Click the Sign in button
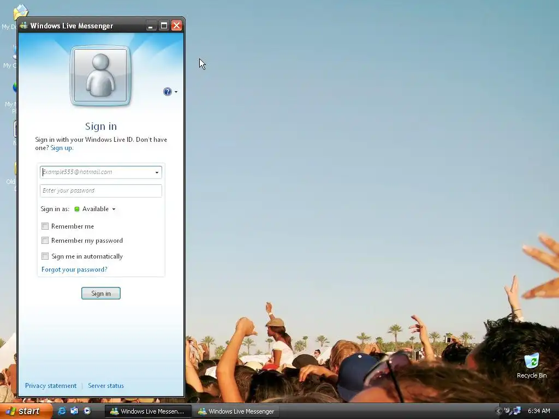This screenshot has height=419, width=559. click(x=101, y=293)
